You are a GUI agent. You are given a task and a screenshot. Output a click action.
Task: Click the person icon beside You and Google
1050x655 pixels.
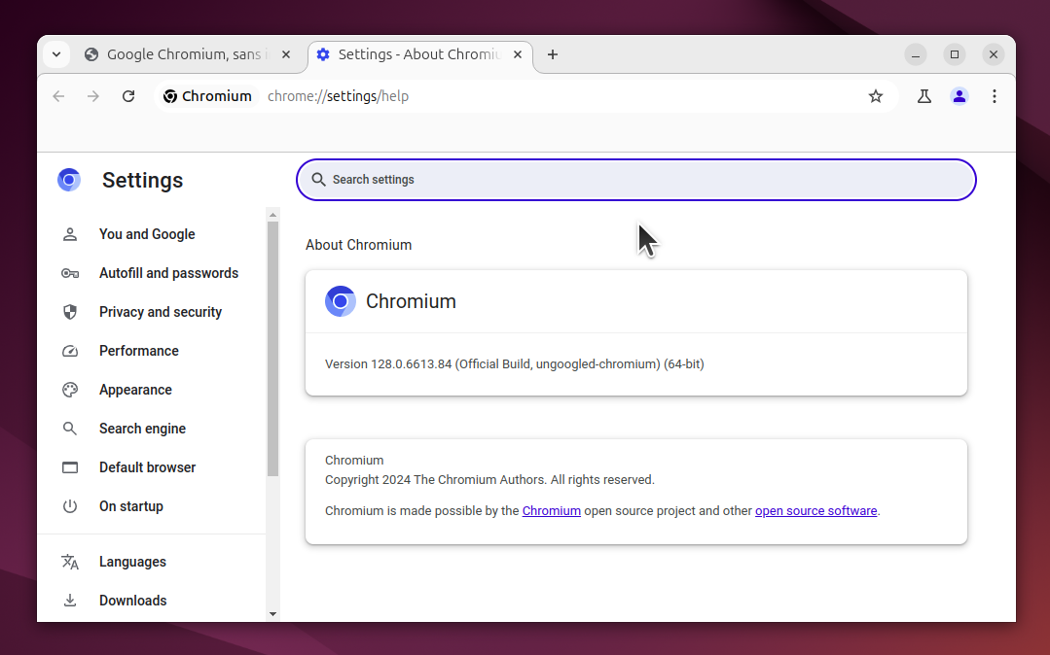pyautogui.click(x=70, y=234)
